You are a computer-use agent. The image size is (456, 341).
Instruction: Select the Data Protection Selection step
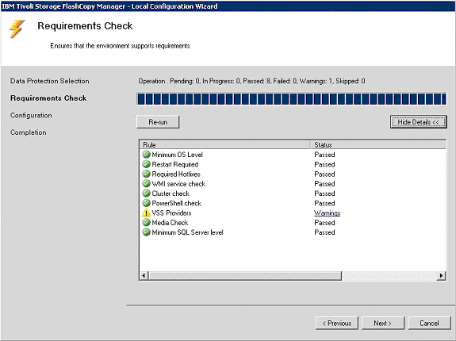(50, 81)
